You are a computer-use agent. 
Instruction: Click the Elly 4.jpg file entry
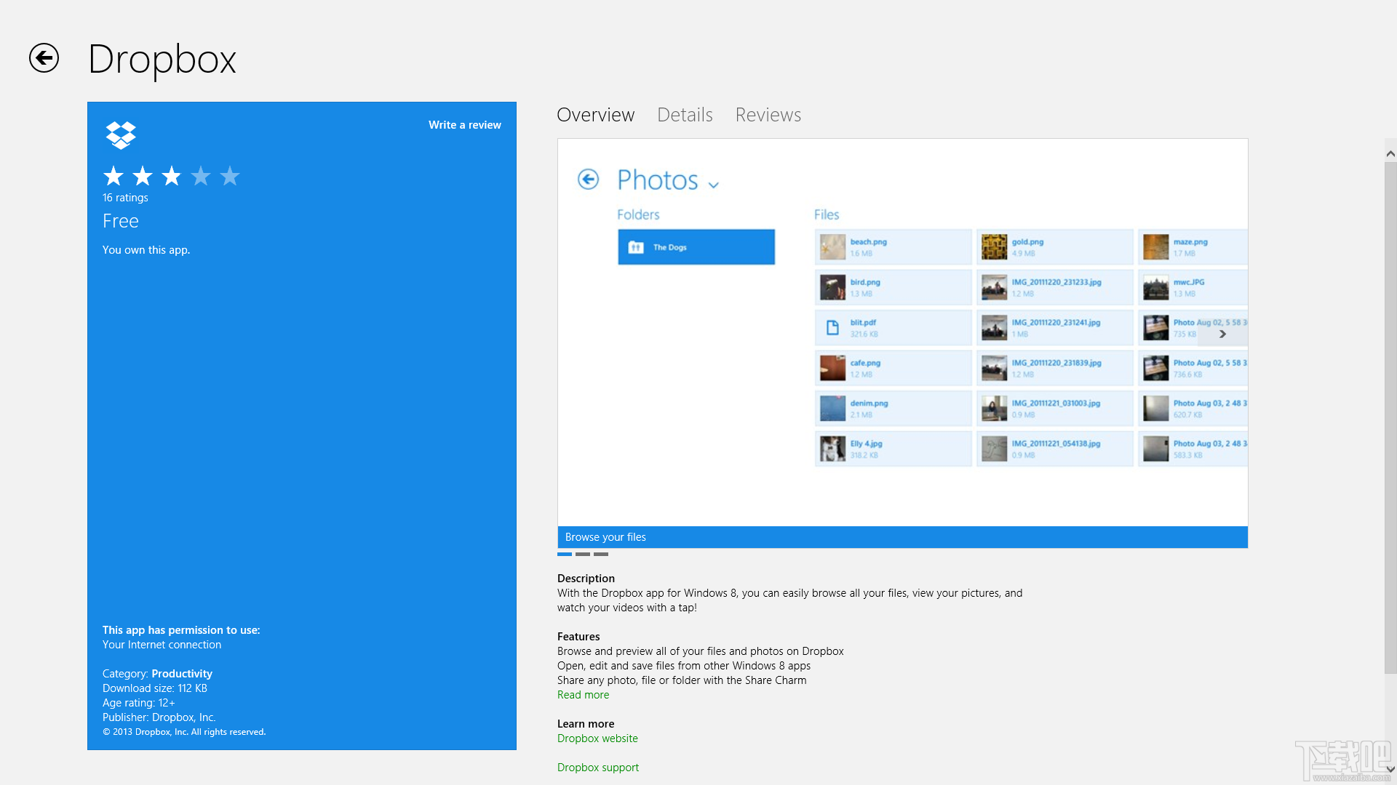coord(892,448)
